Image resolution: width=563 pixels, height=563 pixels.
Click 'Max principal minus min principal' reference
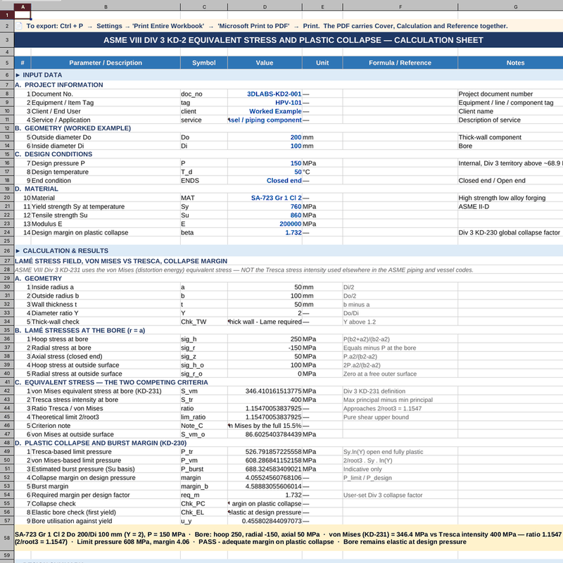pyautogui.click(x=388, y=400)
